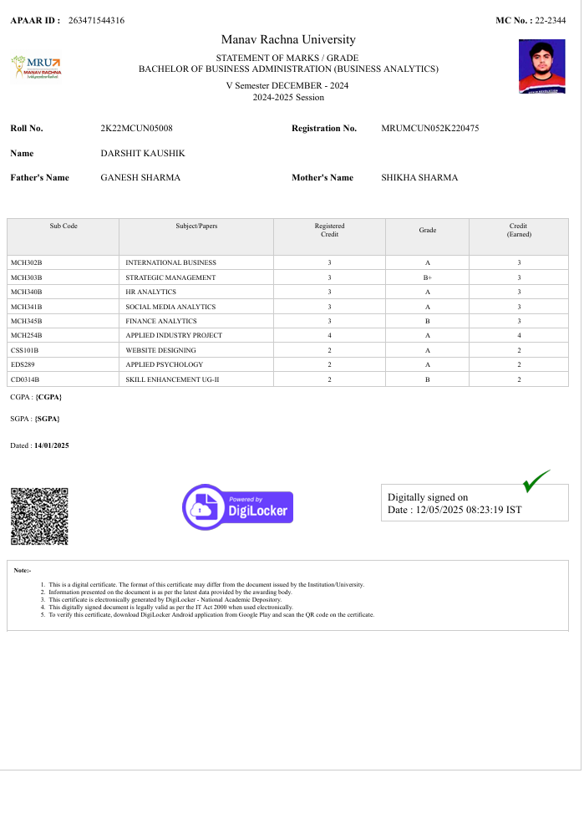This screenshot has height=834, width=584.
Task: Click sub code MCH302B
Action: (x=27, y=262)
